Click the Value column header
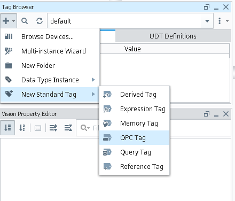Viewport: 235px width, 201px height. (132, 49)
